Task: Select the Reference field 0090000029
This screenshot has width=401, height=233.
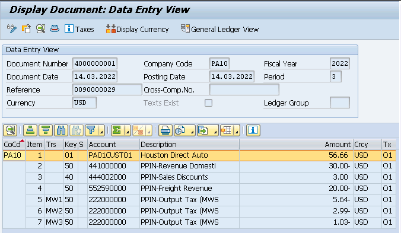Action: (107, 90)
